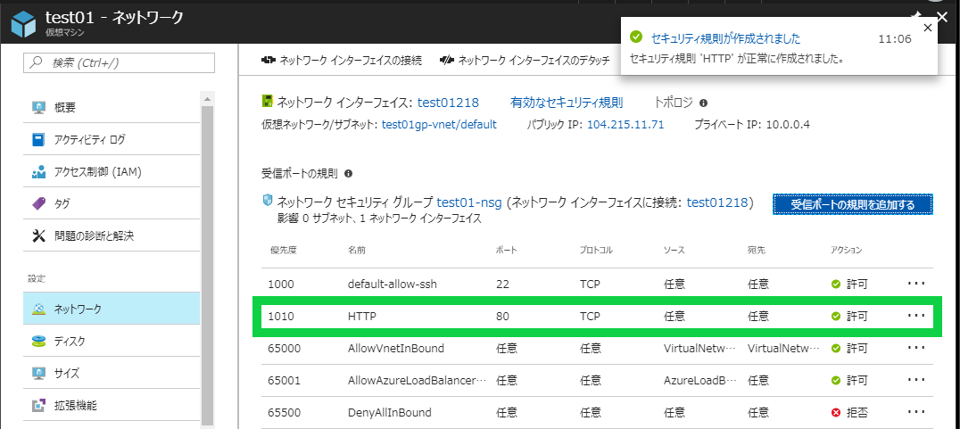The height and width of the screenshot is (429, 960).
Task: Click priority value 65001
Action: click(284, 381)
